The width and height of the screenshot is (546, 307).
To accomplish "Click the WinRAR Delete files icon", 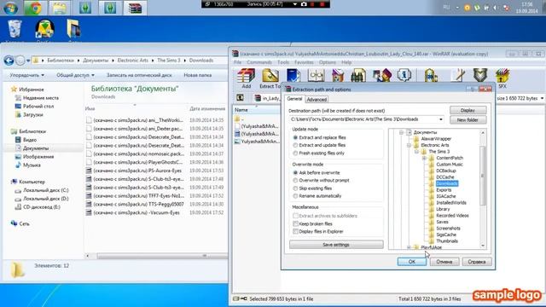I will [x=338, y=76].
